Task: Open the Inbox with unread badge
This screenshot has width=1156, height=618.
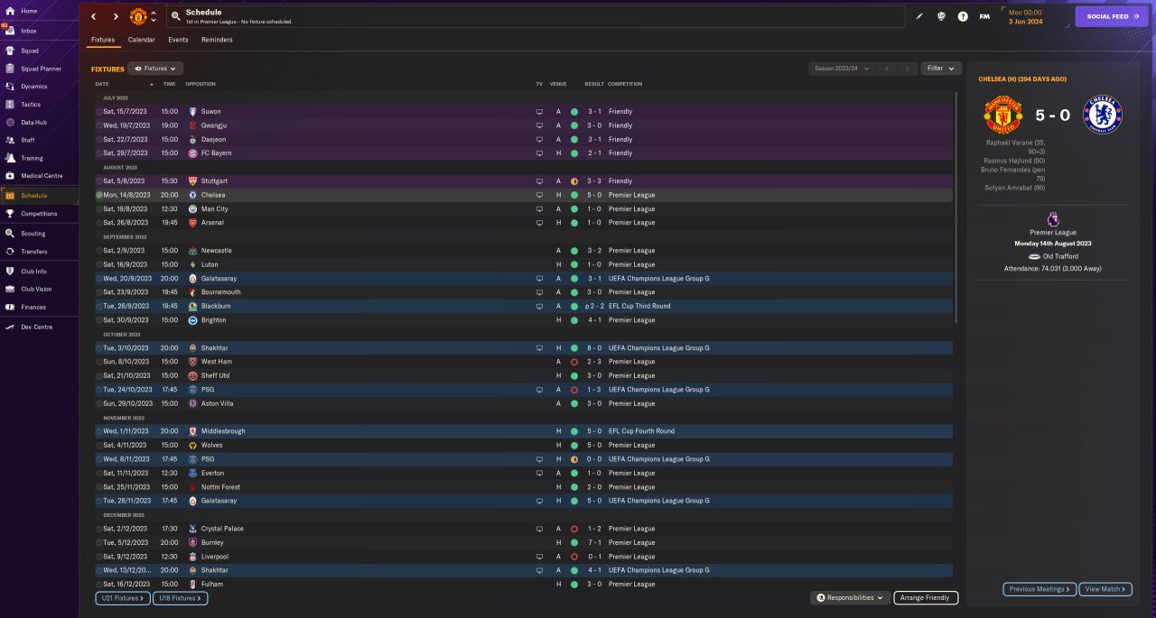Action: [x=28, y=31]
